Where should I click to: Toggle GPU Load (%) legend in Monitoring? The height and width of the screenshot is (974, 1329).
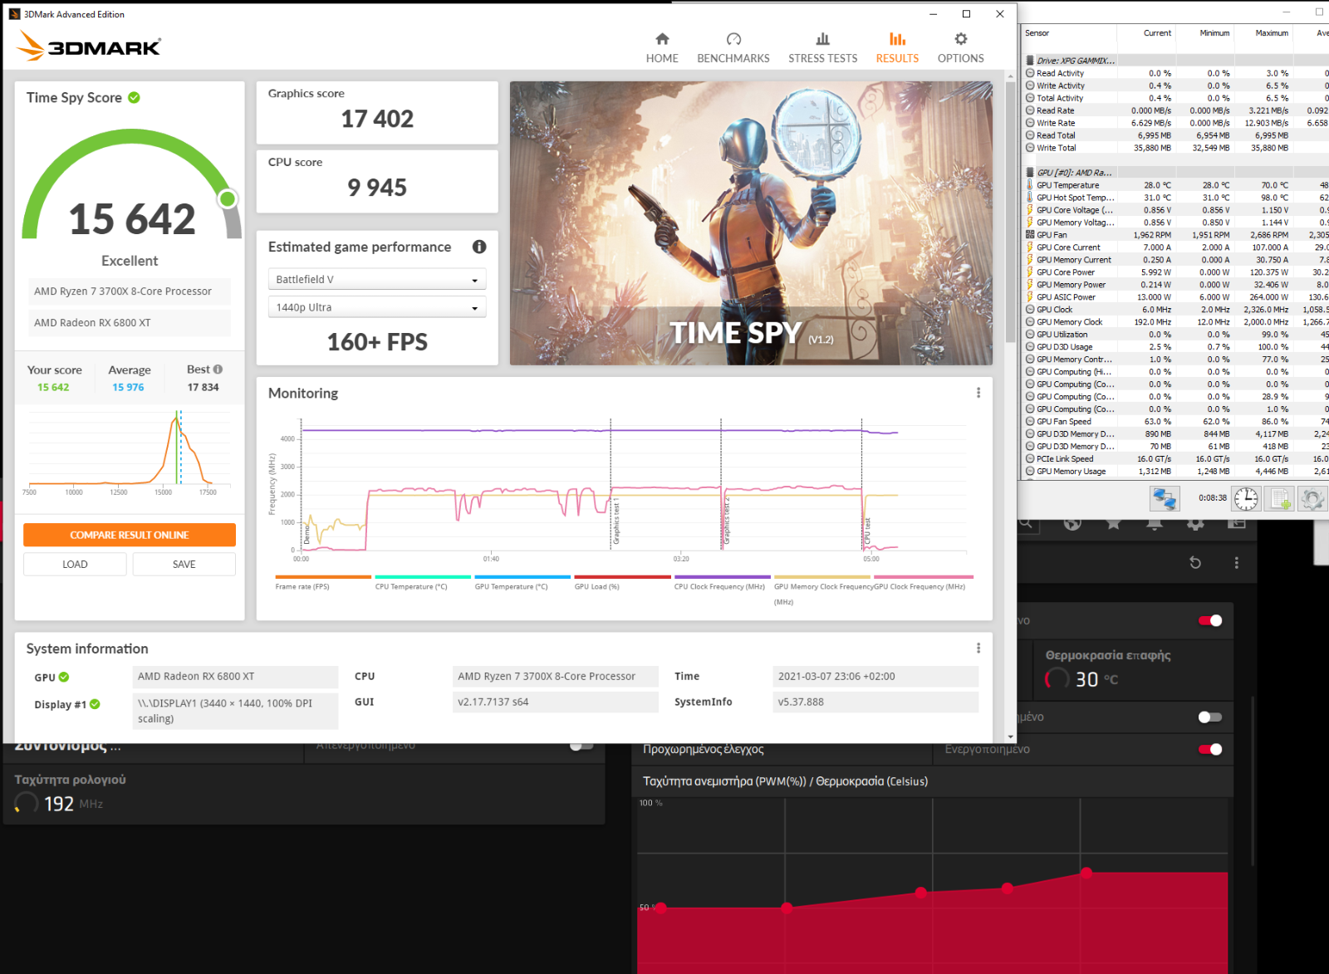pos(622,582)
